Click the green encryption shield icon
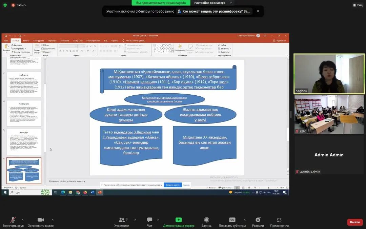366x229 pixels. click(x=5, y=5)
